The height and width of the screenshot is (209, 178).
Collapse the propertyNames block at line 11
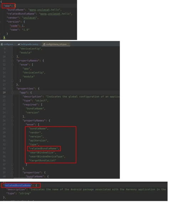[x=12, y=61]
